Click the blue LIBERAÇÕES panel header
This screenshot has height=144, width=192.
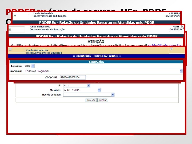pos(96,62)
